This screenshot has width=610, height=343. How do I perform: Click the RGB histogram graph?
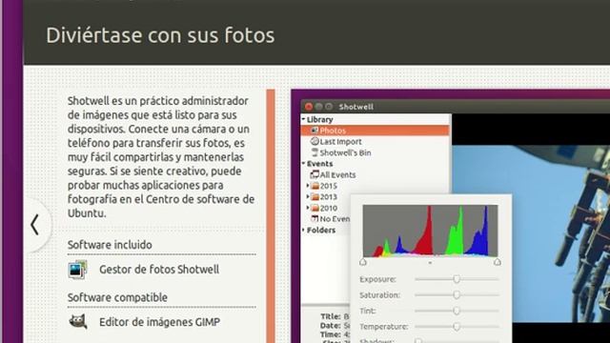[x=430, y=231]
